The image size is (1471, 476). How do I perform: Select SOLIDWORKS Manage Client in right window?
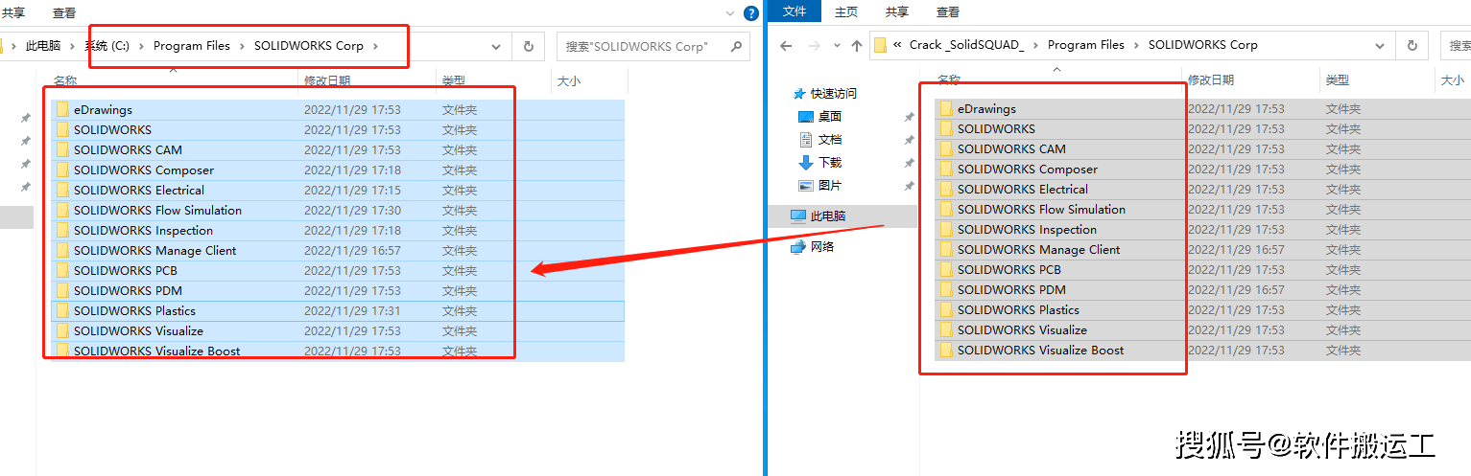coord(1202,250)
